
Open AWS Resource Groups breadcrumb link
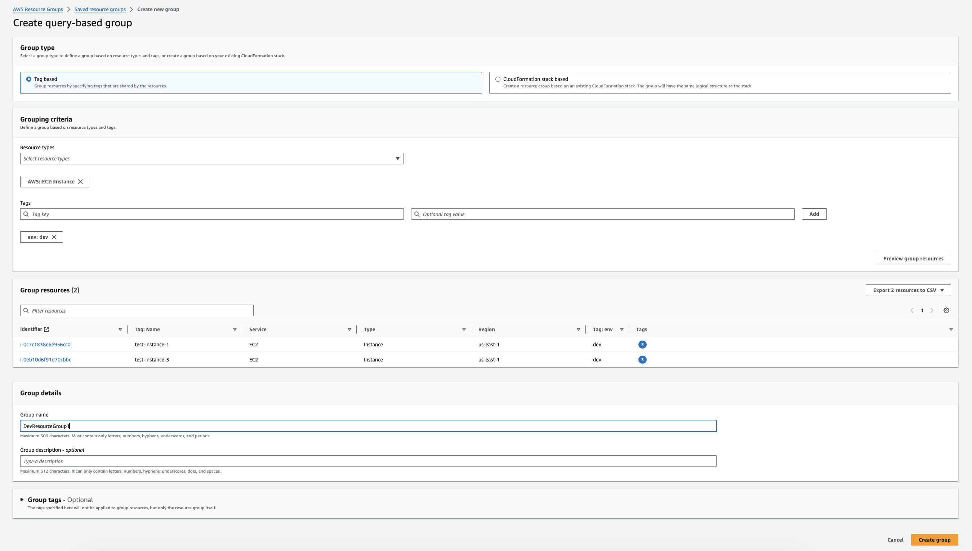coord(38,9)
